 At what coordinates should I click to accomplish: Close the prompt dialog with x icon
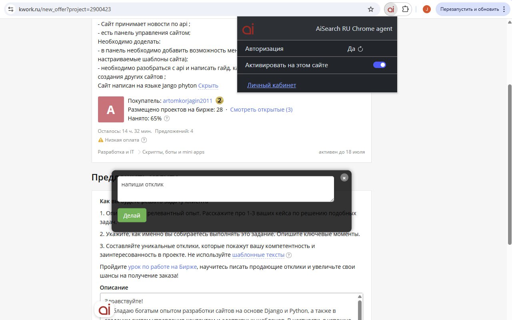pyautogui.click(x=344, y=178)
